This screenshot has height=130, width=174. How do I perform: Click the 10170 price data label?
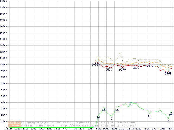tap(149, 66)
